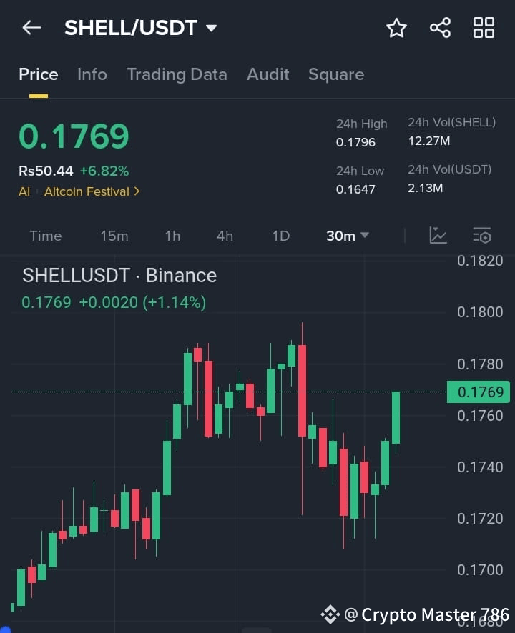Click the 0.1800 price axis label
Image resolution: width=515 pixels, height=633 pixels.
coord(480,312)
